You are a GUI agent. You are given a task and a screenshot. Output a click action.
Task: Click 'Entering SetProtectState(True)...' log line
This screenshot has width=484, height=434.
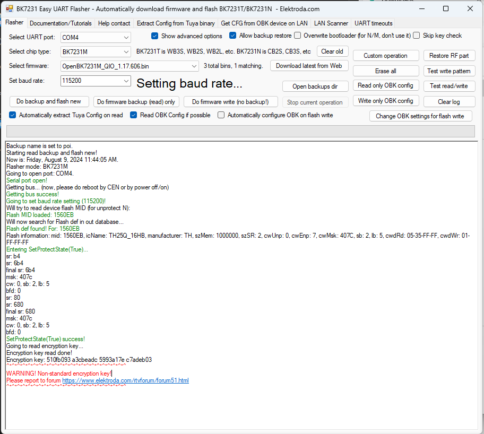click(47, 249)
